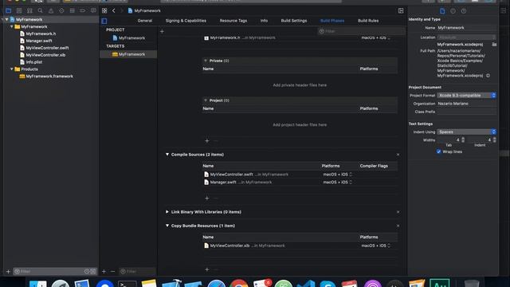This screenshot has width=510, height=287.
Task: Collapse the Private headers group
Action: click(206, 61)
